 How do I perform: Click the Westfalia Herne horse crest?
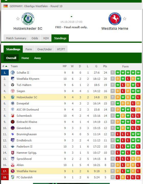click(115, 19)
